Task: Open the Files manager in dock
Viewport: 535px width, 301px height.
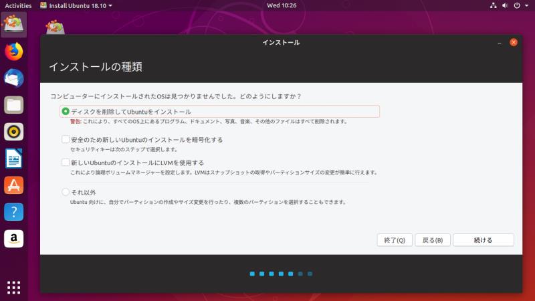Action: (13, 105)
